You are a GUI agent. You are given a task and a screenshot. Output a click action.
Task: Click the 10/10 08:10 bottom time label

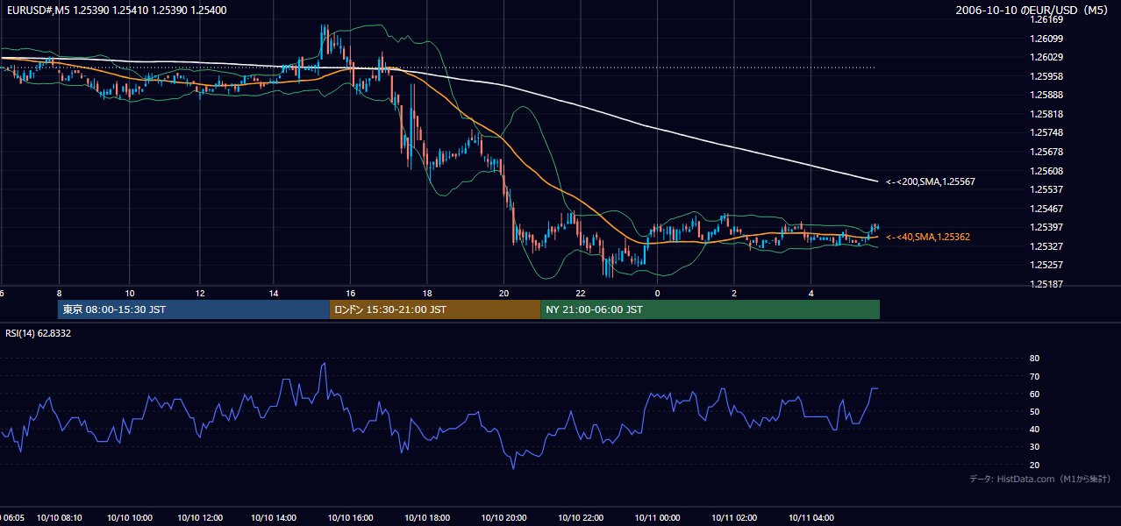pos(59,517)
